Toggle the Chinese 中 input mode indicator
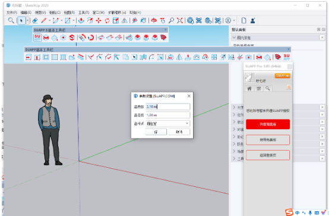Screen dimensions: 329x216 pos(298,213)
